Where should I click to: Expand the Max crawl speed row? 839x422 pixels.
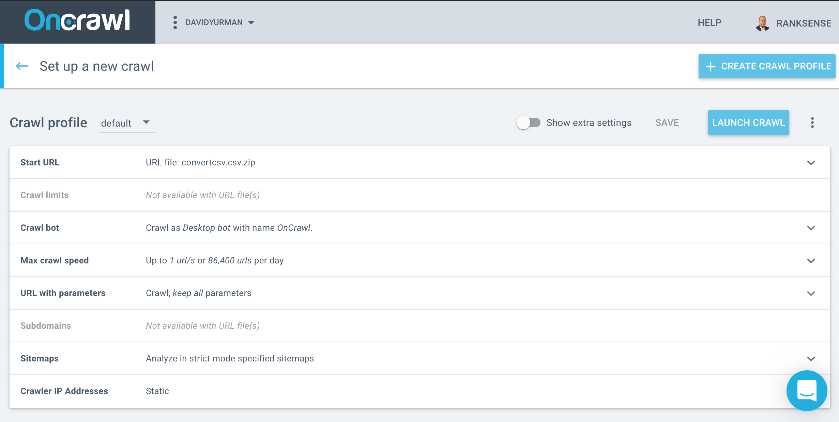click(811, 261)
